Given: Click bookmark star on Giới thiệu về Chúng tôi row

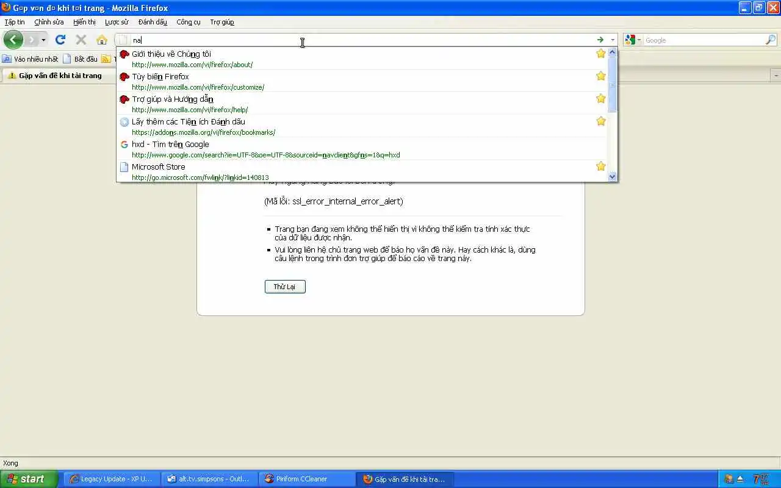Looking at the screenshot, I should point(601,54).
